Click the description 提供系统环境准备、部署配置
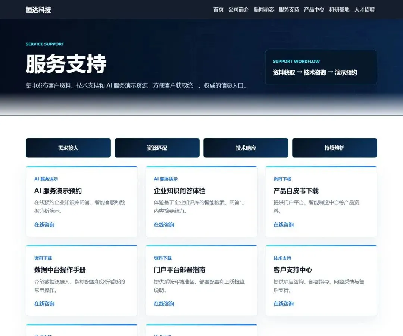Viewport: 403px width, 336px height. 199,286
